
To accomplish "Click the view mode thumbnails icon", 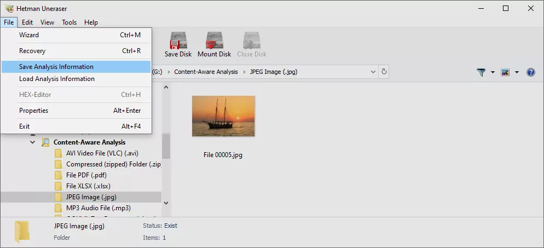I will click(x=505, y=72).
